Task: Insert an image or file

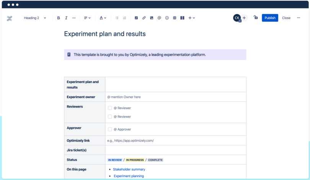Action: pos(152,18)
